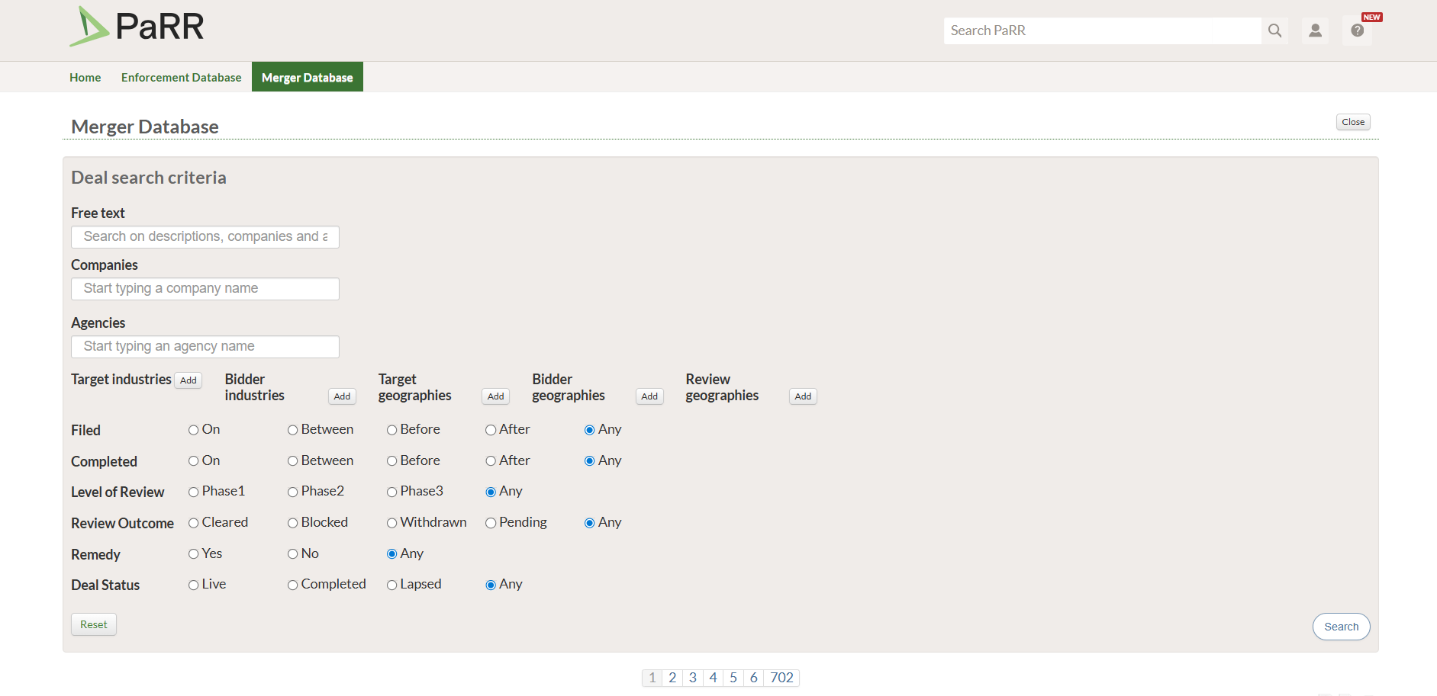Open the help question mark icon
This screenshot has width=1437, height=696.
pos(1357,30)
